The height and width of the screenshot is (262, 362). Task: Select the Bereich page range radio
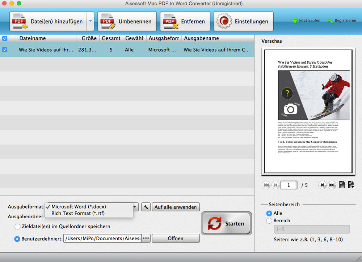click(x=269, y=221)
